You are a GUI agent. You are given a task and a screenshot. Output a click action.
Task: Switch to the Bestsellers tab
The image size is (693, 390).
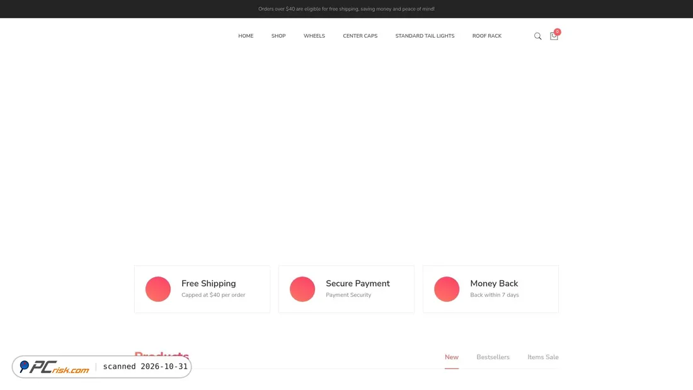click(493, 357)
